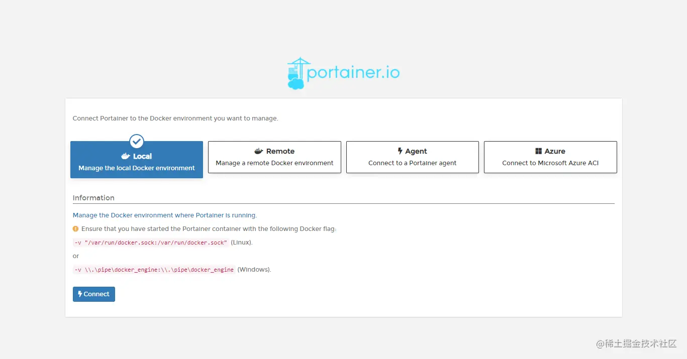The width and height of the screenshot is (687, 359).
Task: Click 'Manage the Docker environment where Portainer is running' text
Action: tap(165, 215)
